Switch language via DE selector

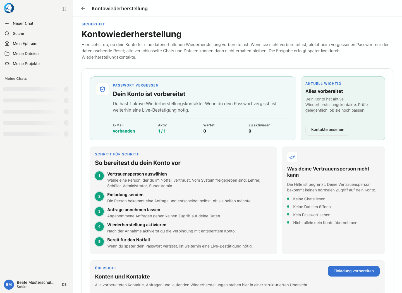[64, 285]
